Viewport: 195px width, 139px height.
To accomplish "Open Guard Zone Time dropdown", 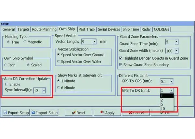I will coord(176,42).
